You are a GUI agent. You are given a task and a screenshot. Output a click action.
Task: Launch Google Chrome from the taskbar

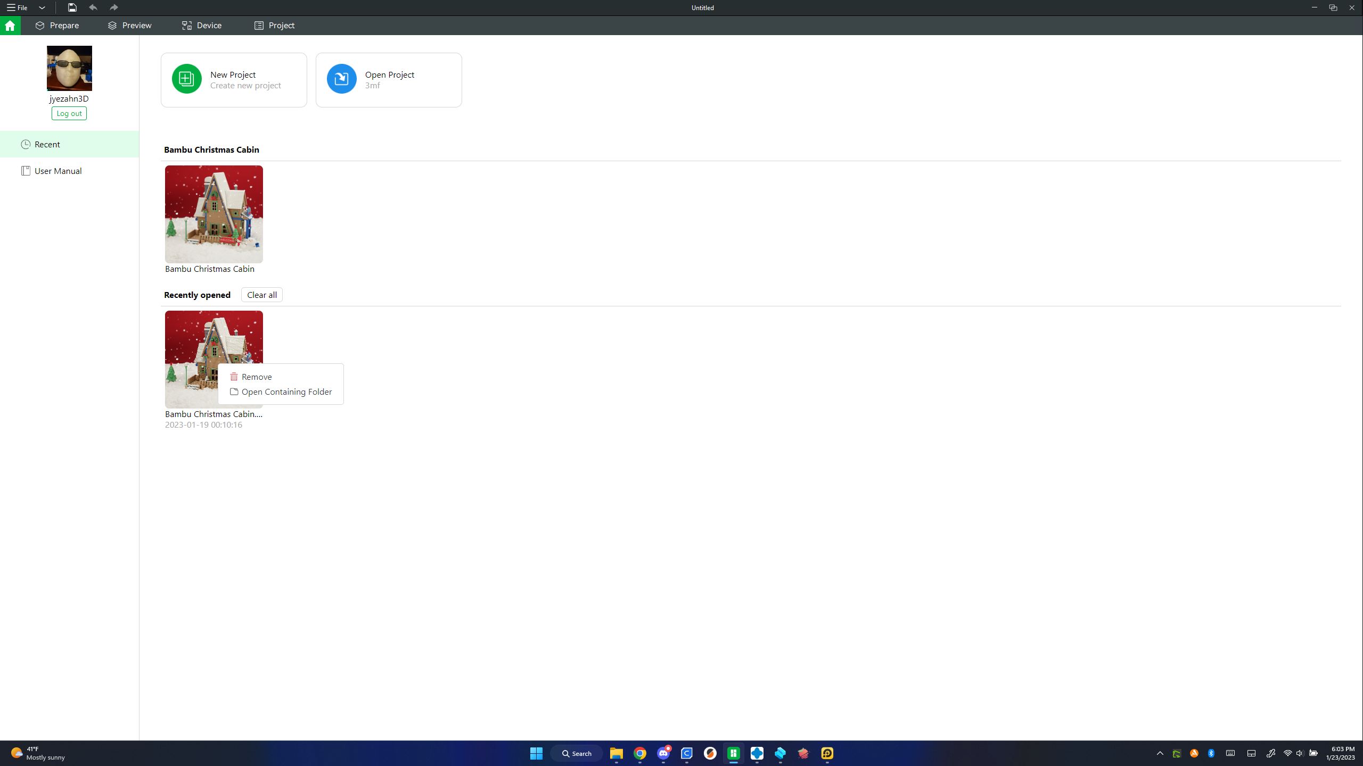coord(640,753)
